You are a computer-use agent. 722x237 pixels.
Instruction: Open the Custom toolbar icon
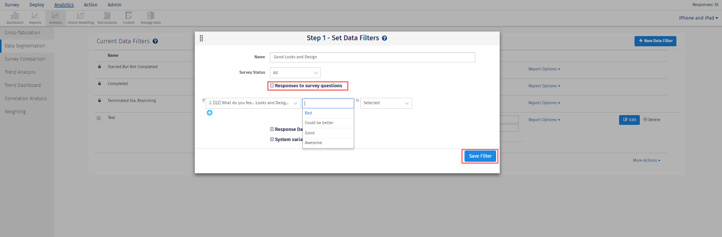[129, 18]
